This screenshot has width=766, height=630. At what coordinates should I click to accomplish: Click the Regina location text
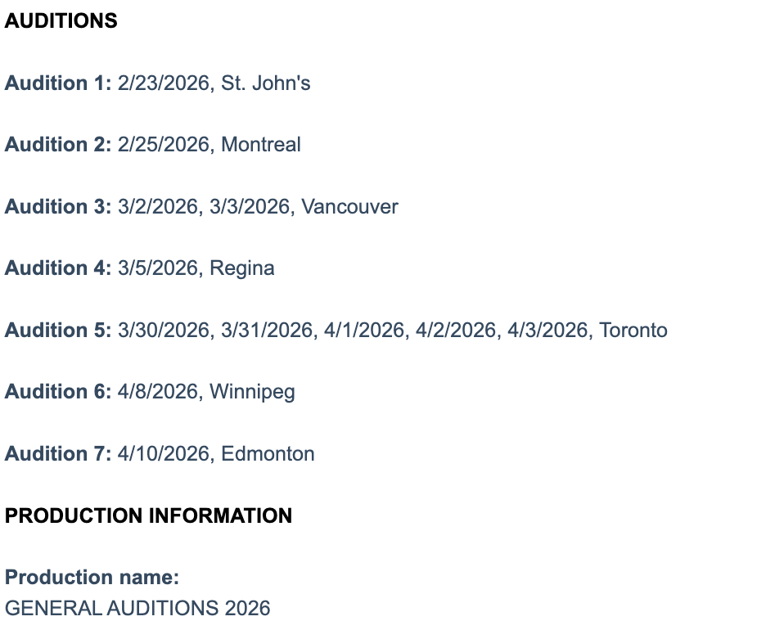[242, 268]
